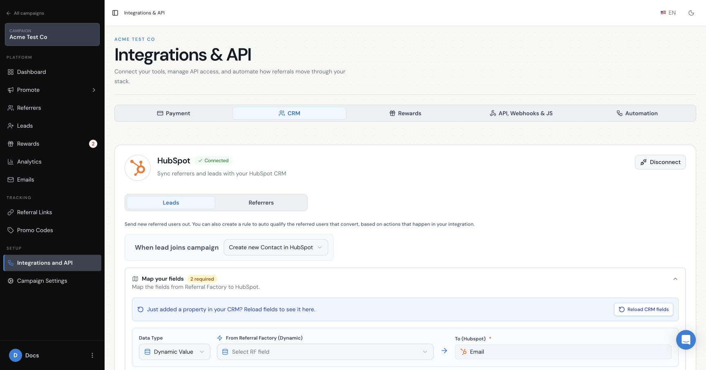
Task: Click the HubSpot logo icon
Action: pos(138,168)
